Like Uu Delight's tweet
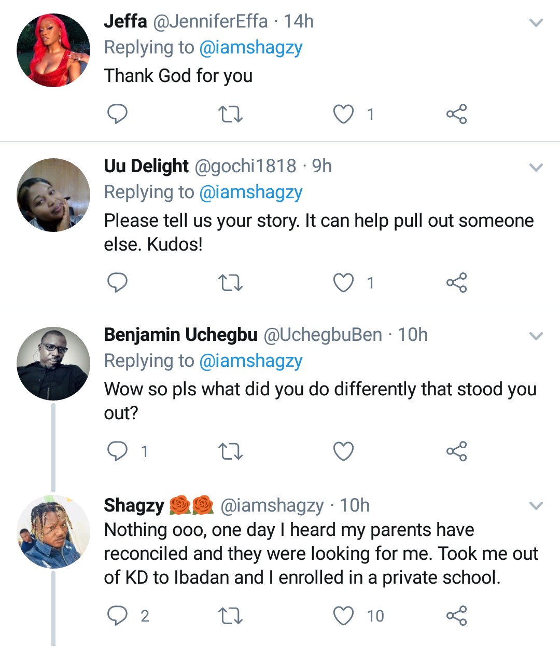The height and width of the screenshot is (648, 560). (x=343, y=283)
